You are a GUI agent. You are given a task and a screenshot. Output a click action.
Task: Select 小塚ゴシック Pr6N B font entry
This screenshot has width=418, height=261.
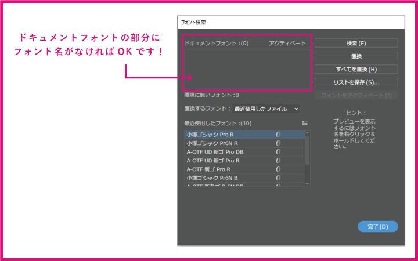(212, 178)
